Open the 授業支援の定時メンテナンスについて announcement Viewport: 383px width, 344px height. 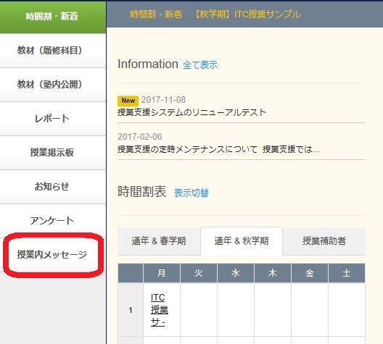tap(218, 149)
